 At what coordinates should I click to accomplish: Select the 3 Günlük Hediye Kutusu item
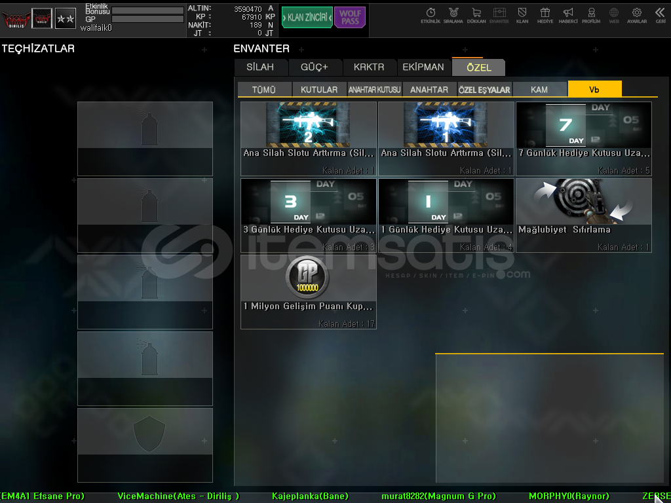click(x=309, y=215)
